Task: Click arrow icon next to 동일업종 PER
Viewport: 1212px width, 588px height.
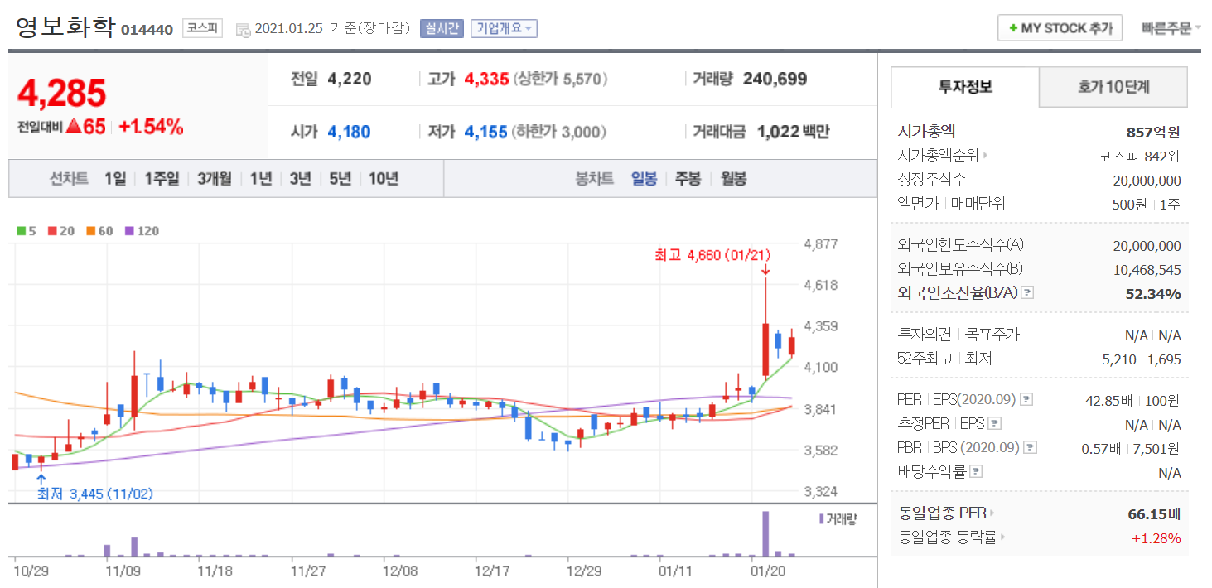Action: pos(992,513)
